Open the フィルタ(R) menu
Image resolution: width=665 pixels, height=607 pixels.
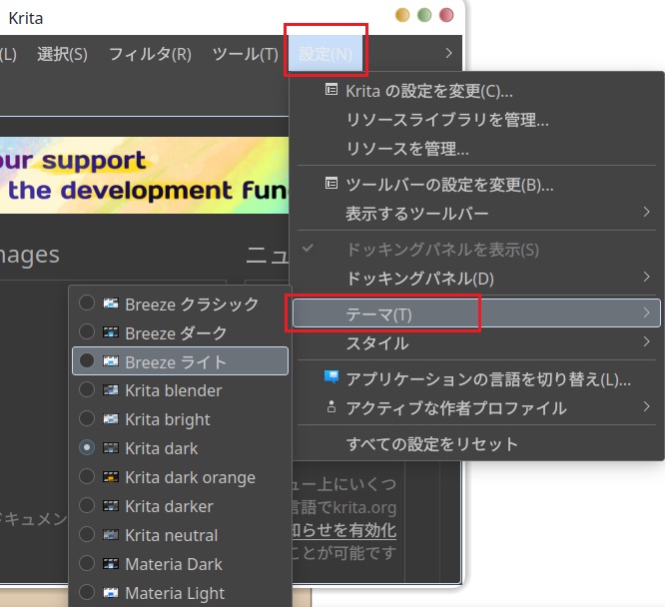[150, 54]
